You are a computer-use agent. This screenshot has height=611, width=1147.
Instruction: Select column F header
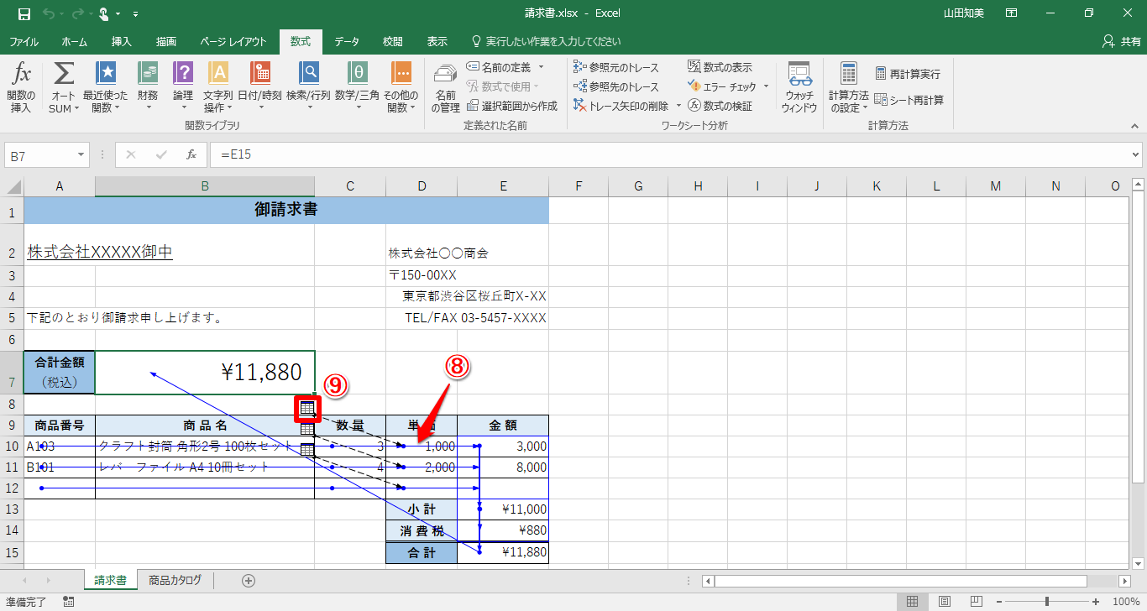(579, 186)
